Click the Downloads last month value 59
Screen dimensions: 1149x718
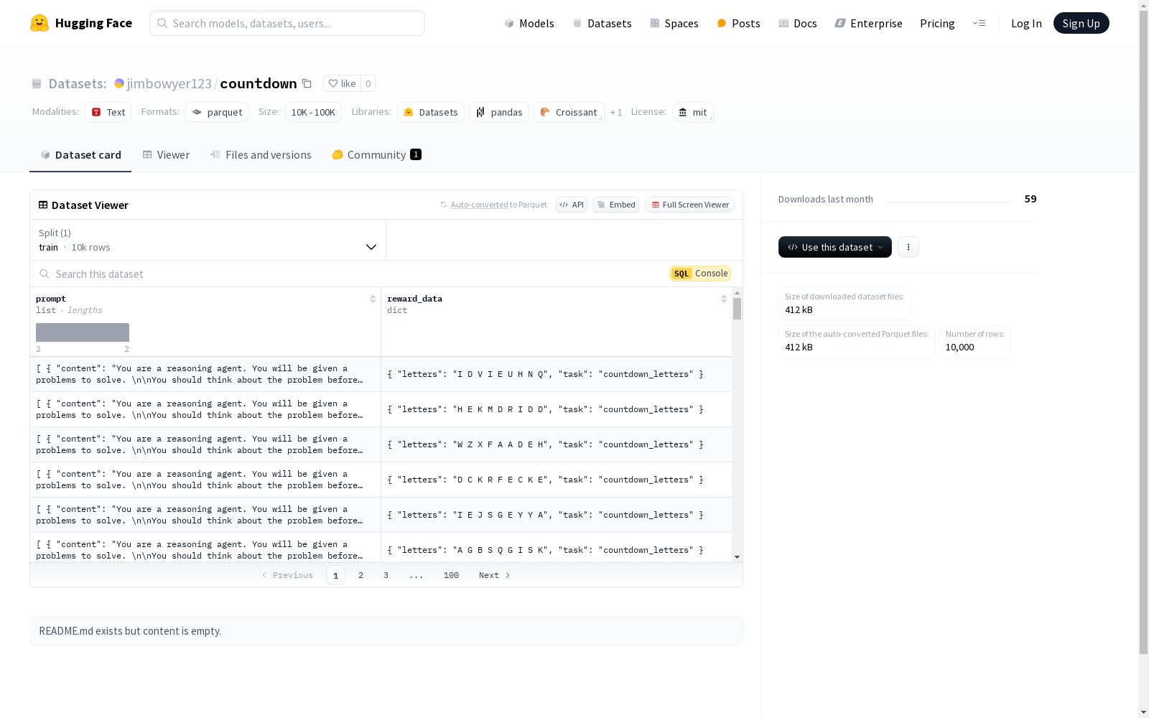(x=1031, y=199)
